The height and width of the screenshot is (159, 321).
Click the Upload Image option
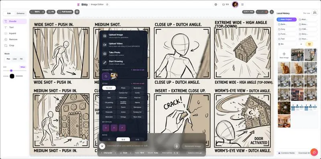pyautogui.click(x=123, y=36)
